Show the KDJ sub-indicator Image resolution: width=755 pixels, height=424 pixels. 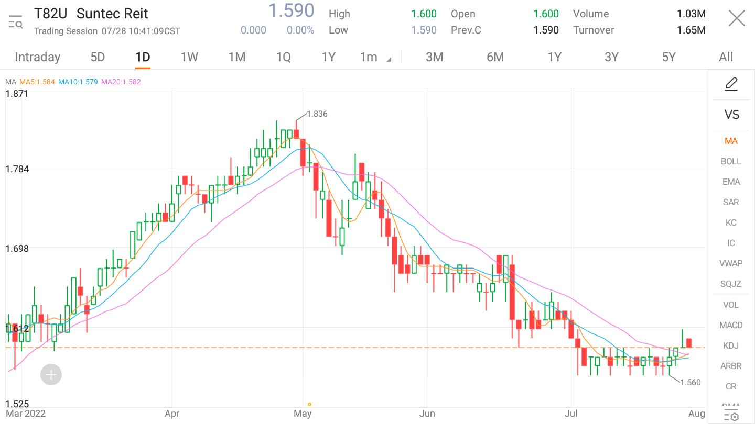click(x=731, y=345)
